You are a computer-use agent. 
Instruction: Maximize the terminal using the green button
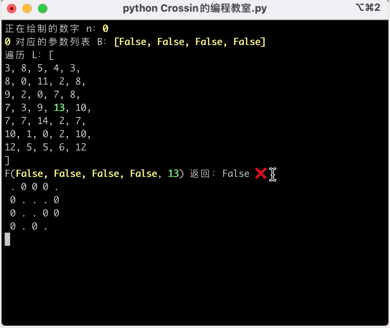(x=42, y=9)
